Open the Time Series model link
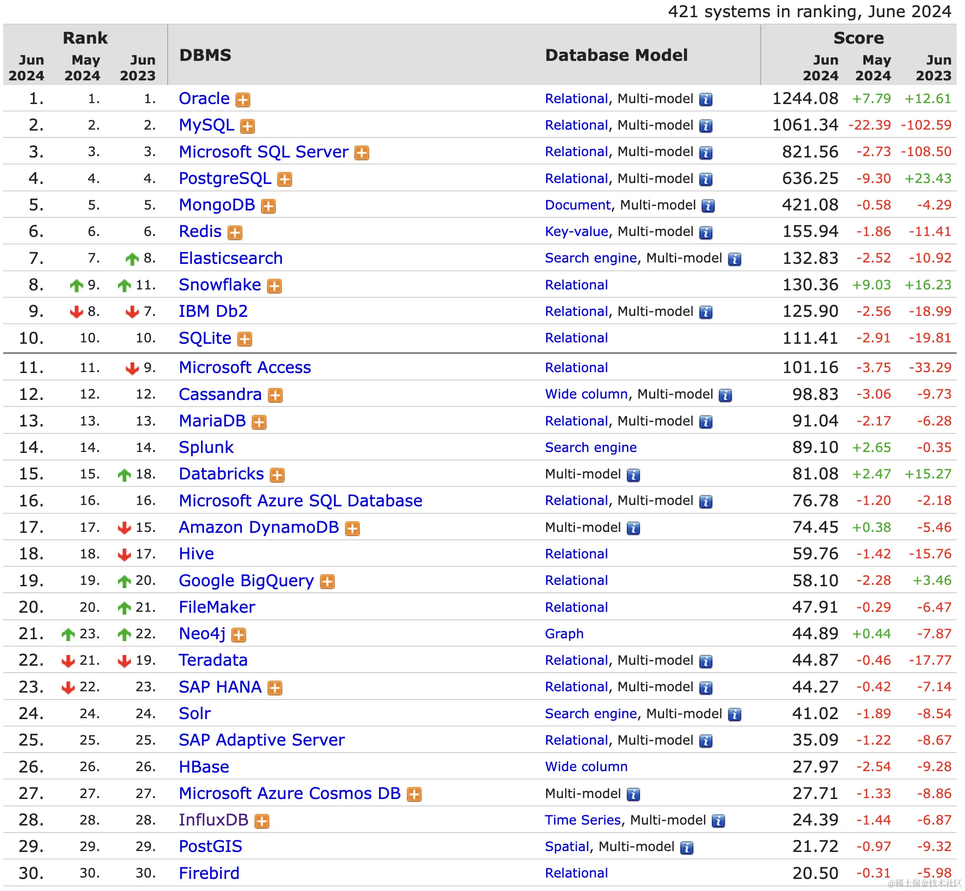The image size is (965, 891). point(582,819)
